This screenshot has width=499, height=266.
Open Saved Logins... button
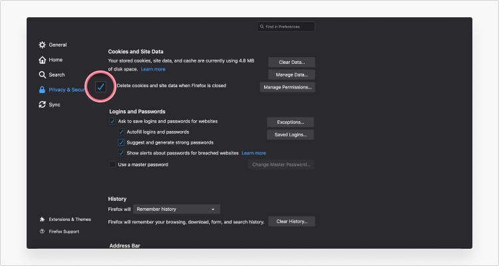[x=290, y=134]
